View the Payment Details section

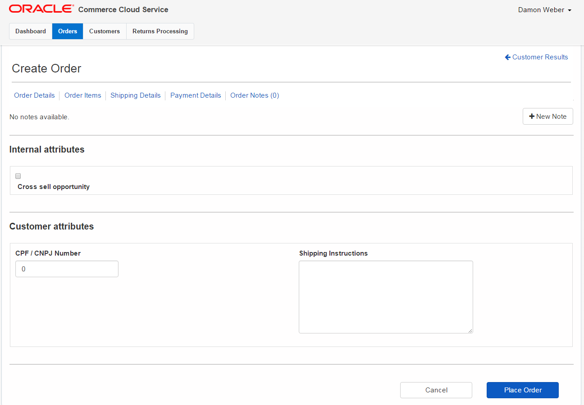pyautogui.click(x=196, y=95)
